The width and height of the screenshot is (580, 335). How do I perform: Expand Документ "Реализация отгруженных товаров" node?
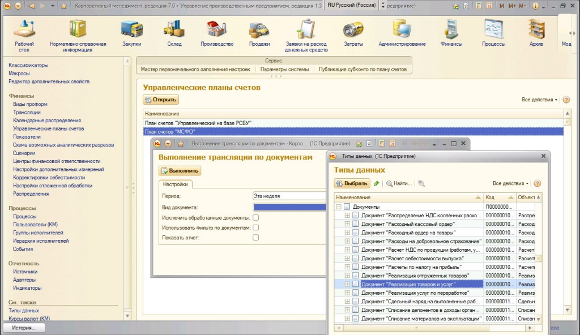pyautogui.click(x=347, y=276)
